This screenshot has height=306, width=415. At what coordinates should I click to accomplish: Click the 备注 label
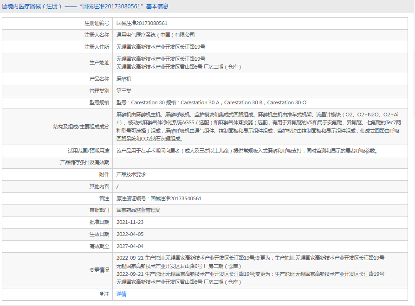[104, 198]
